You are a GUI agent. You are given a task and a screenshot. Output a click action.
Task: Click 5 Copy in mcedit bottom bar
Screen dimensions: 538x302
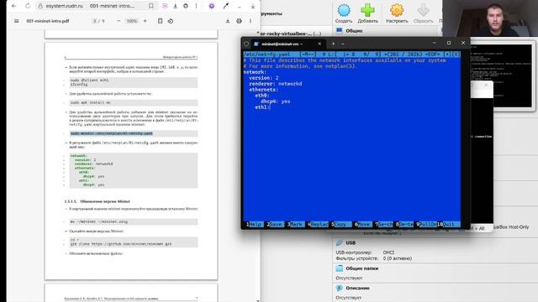(x=340, y=224)
